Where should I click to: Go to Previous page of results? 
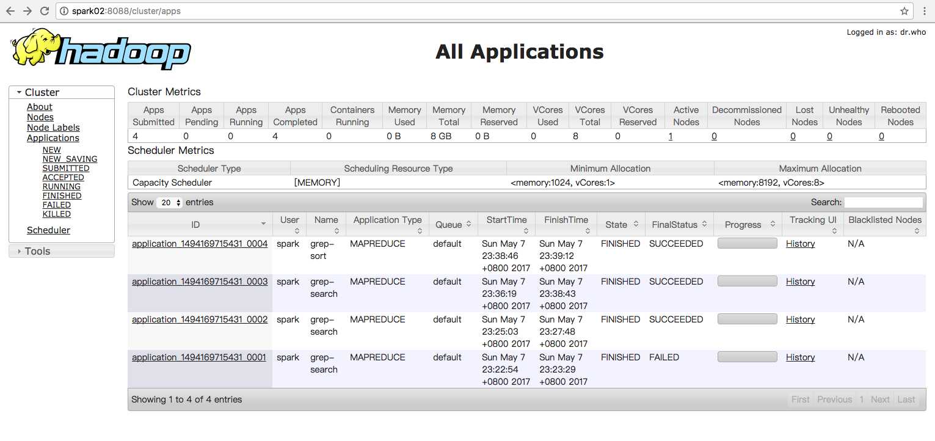click(835, 399)
